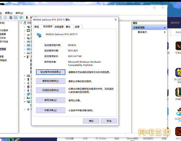The width and height of the screenshot is (181, 141).
Task: Click the QQ炫舞 label in launcher
Action: point(69,139)
